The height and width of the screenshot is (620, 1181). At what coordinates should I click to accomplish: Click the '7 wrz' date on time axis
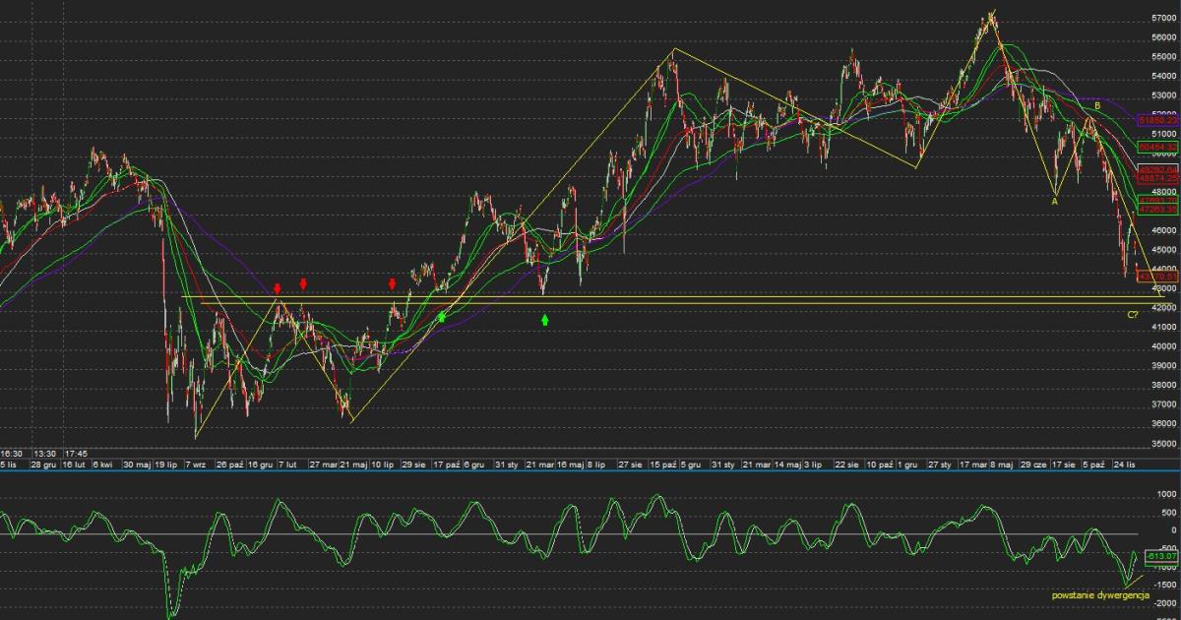(194, 464)
